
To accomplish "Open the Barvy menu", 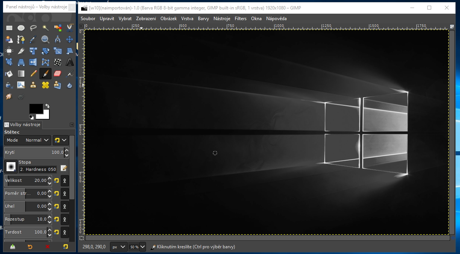I will pyautogui.click(x=203, y=18).
